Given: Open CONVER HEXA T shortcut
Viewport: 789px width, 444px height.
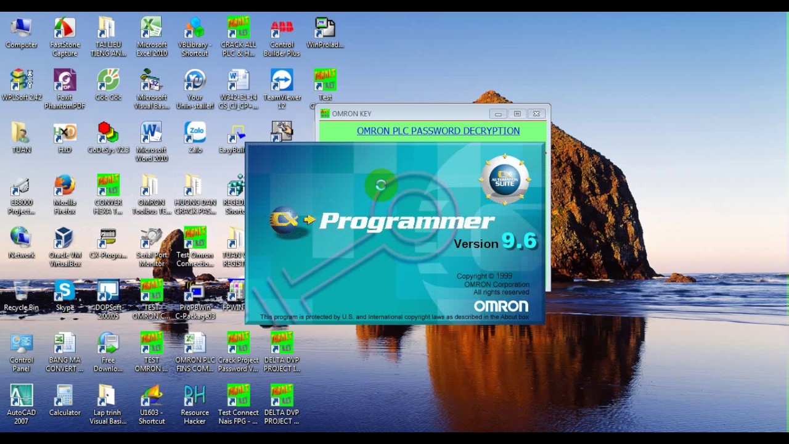Looking at the screenshot, I should click(x=108, y=195).
